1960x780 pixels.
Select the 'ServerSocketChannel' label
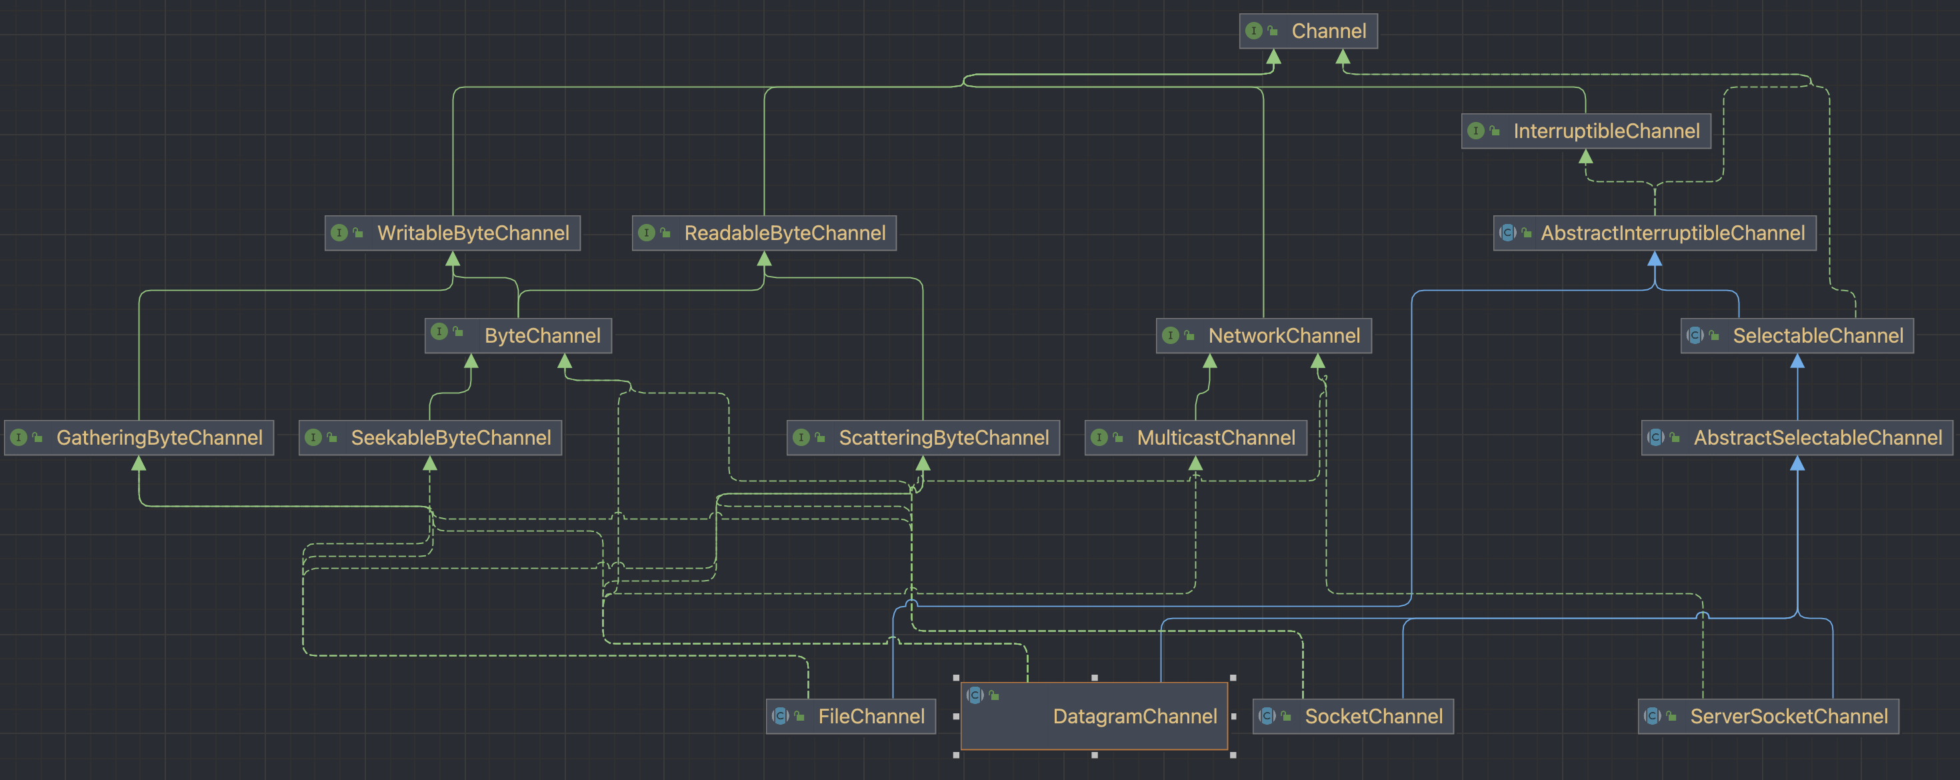(x=1789, y=716)
